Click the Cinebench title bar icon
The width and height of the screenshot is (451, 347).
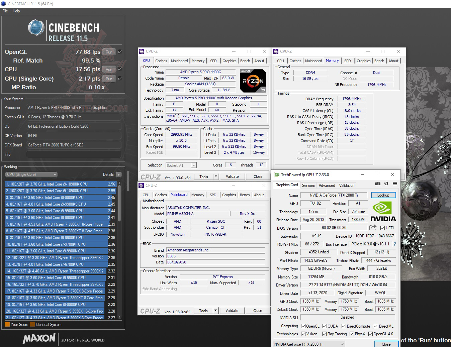click(x=3, y=4)
